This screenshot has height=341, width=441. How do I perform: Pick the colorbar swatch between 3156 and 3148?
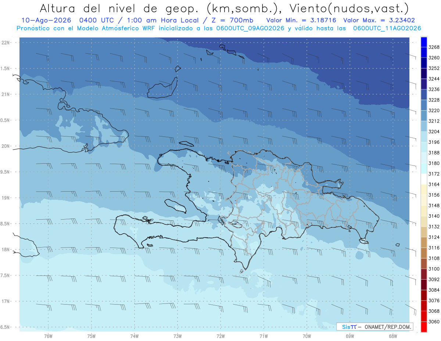tap(424, 200)
